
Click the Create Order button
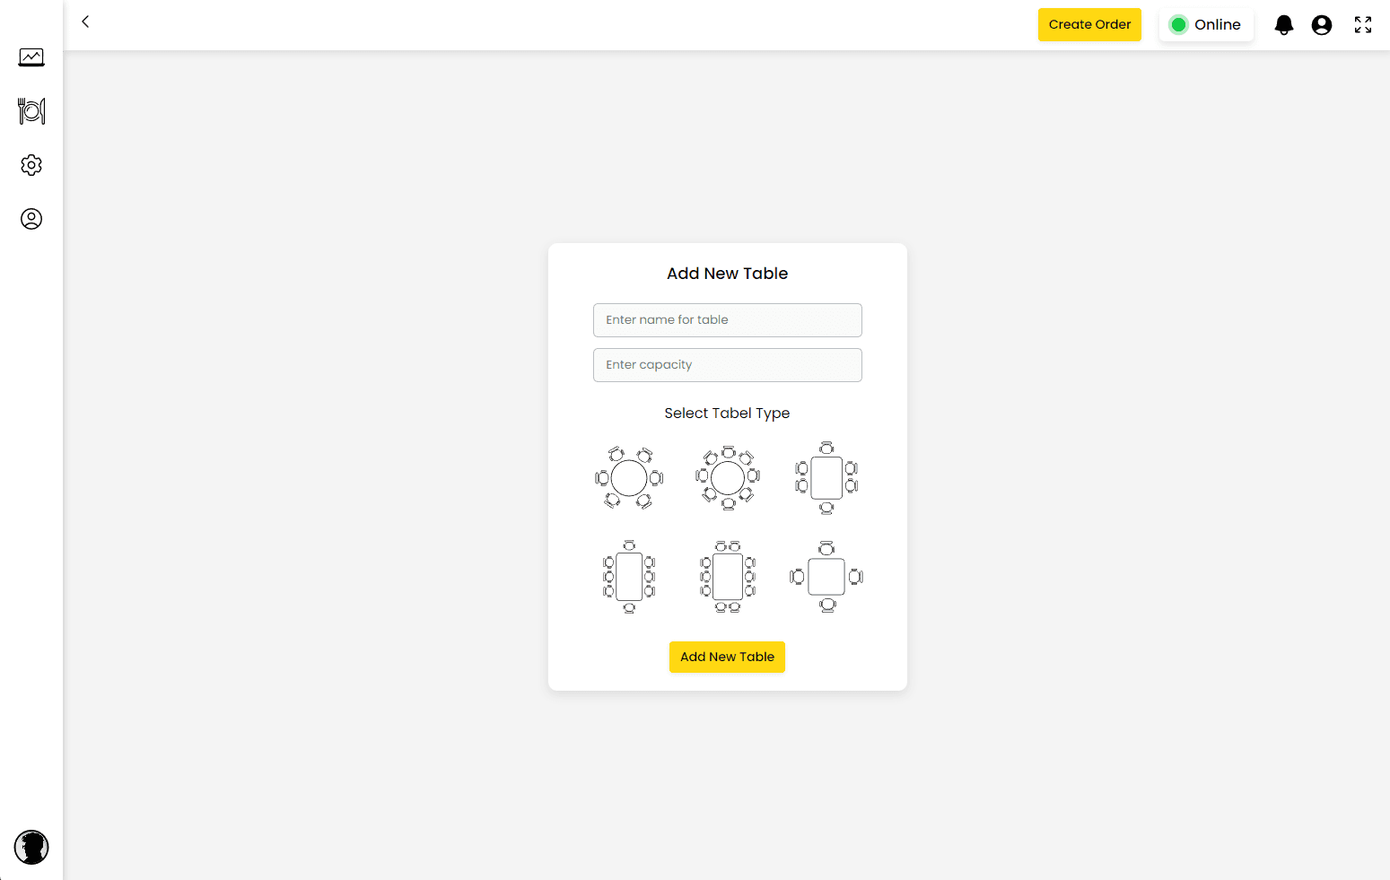tap(1089, 25)
